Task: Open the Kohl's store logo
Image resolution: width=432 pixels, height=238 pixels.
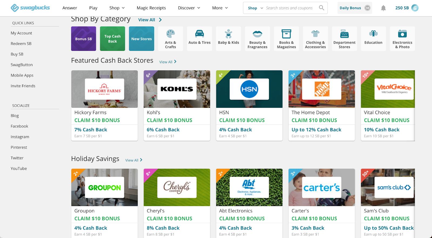Action: (x=177, y=89)
